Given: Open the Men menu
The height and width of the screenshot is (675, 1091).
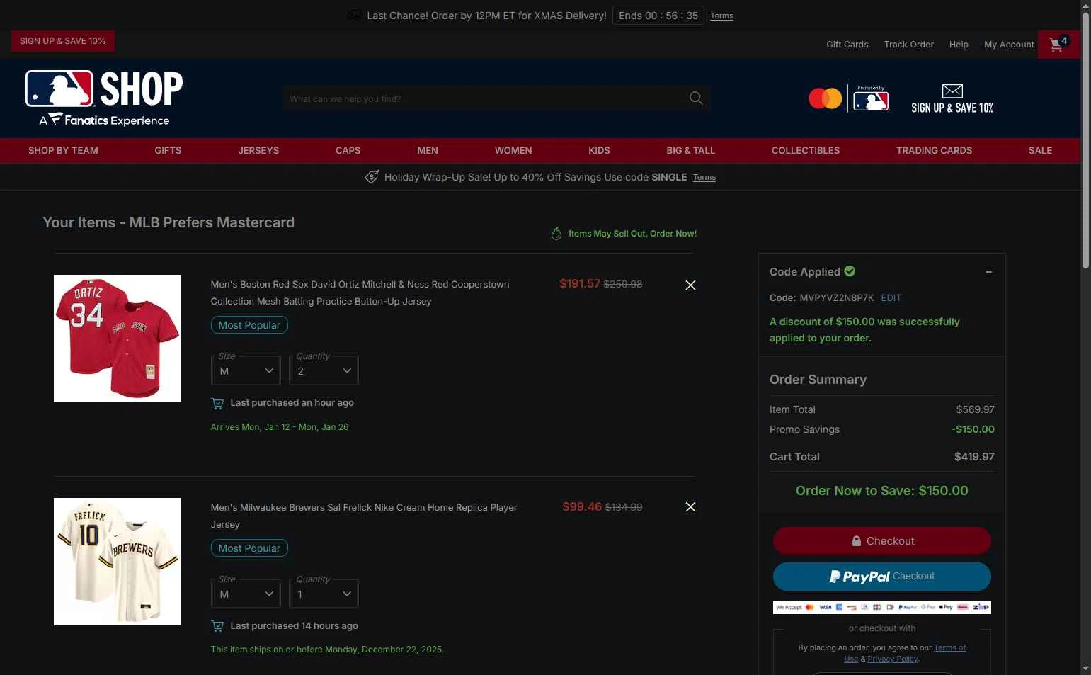Looking at the screenshot, I should click(428, 151).
